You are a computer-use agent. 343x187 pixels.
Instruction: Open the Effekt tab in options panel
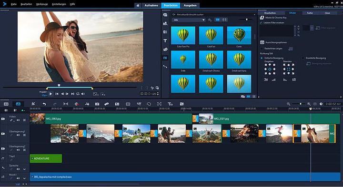pos(293,13)
